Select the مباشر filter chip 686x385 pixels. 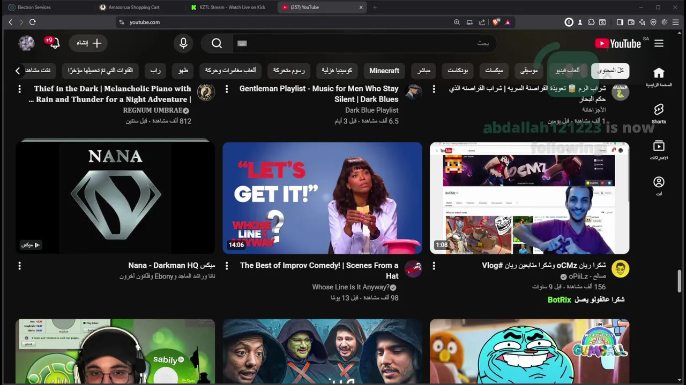click(424, 71)
